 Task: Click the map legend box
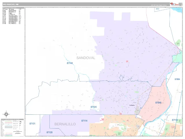12,127
